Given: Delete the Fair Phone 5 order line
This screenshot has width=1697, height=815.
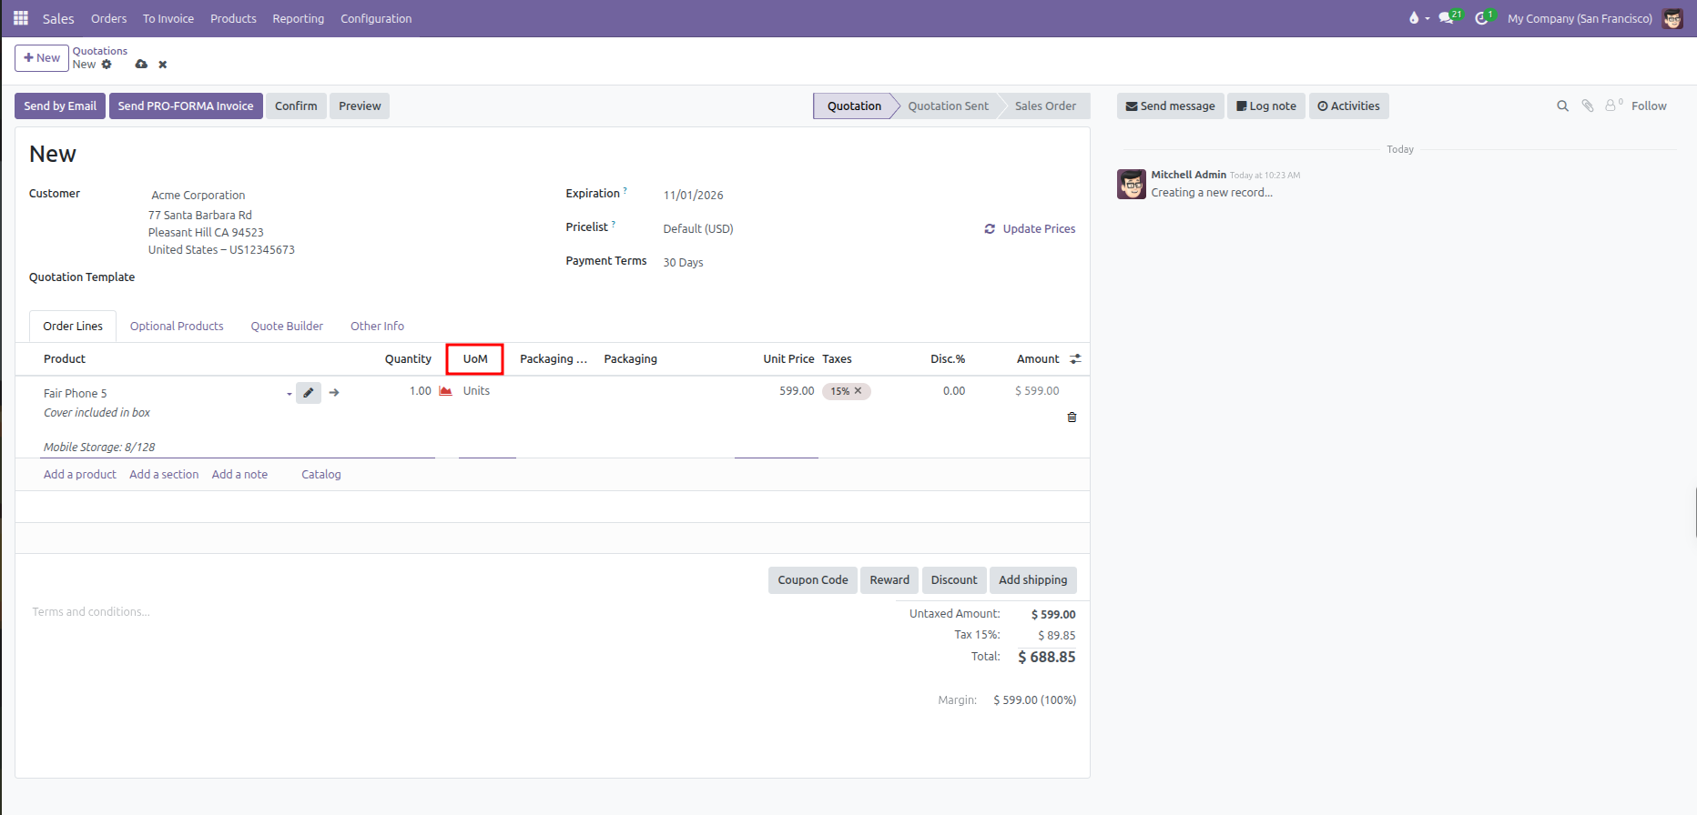Looking at the screenshot, I should pos(1072,418).
